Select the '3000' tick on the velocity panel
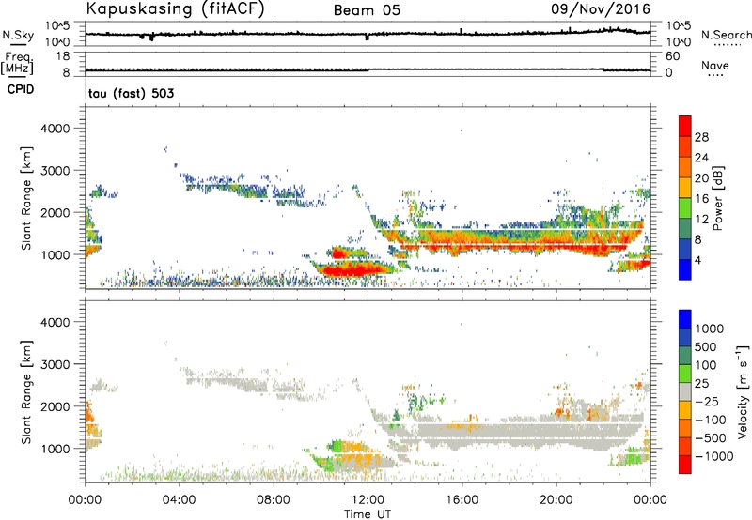Viewport: 752px width, 520px height. 55,364
